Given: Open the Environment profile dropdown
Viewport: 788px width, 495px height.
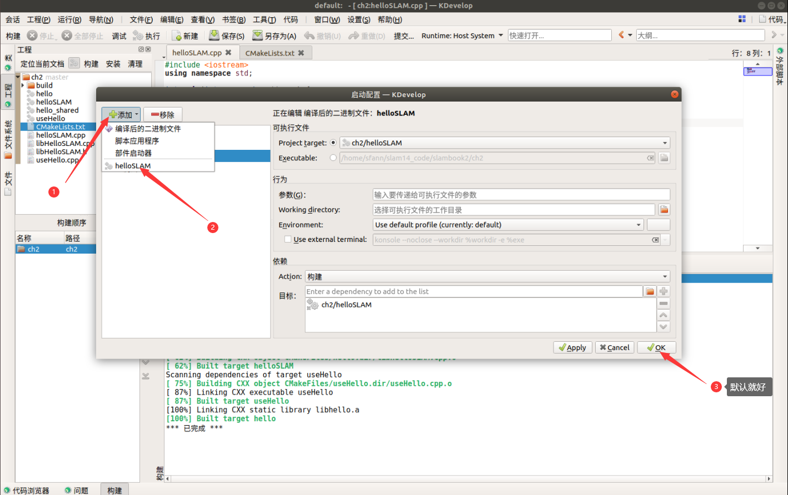Looking at the screenshot, I should [508, 225].
